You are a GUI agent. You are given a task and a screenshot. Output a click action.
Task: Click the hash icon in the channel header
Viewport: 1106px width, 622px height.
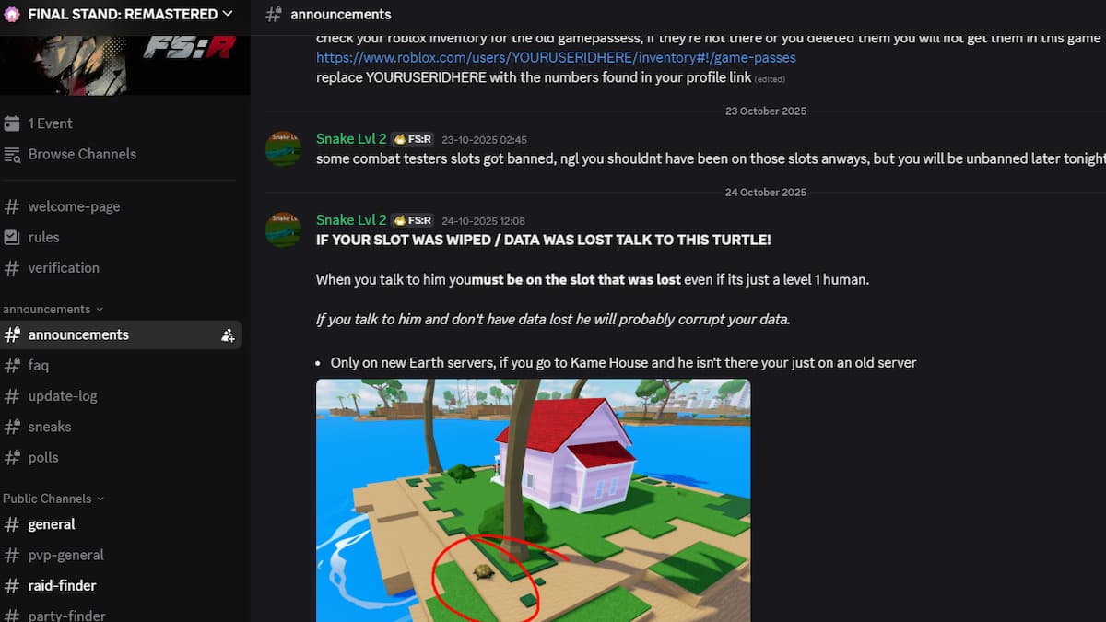tap(273, 14)
